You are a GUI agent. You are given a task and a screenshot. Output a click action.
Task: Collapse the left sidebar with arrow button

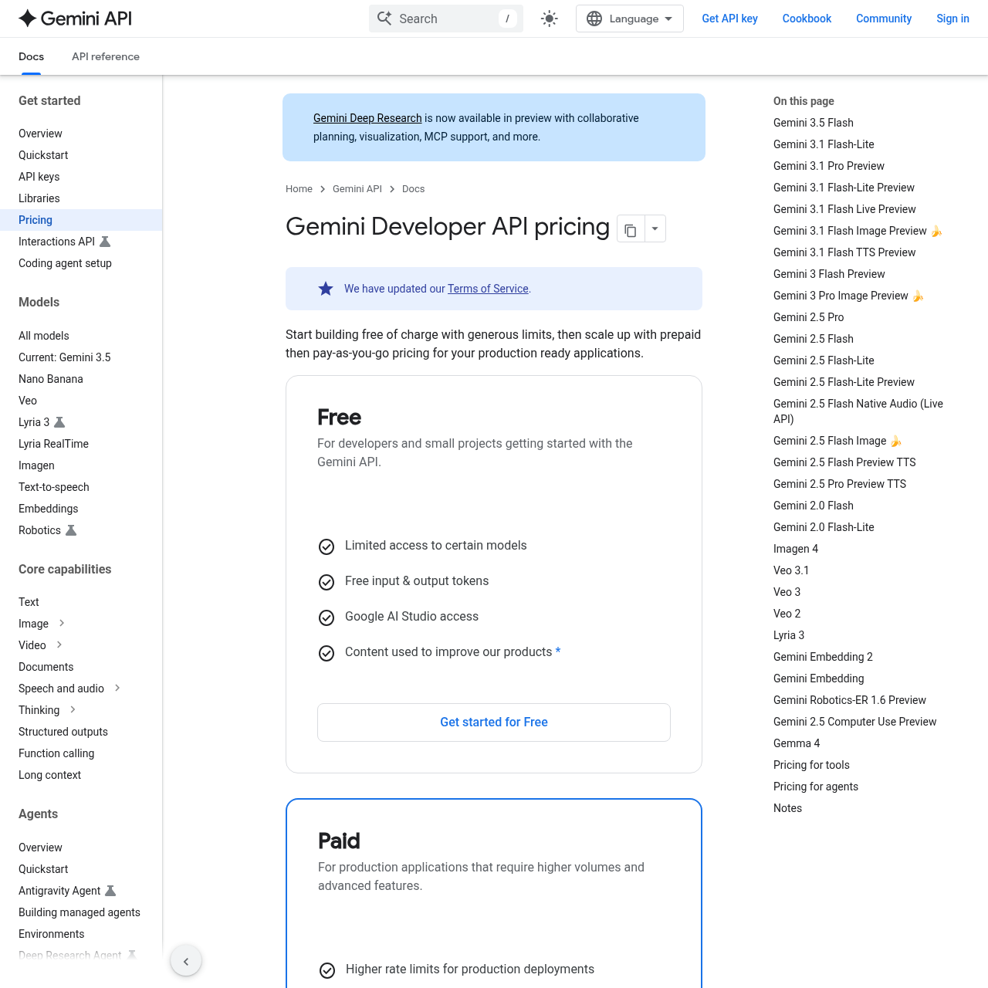(x=186, y=961)
